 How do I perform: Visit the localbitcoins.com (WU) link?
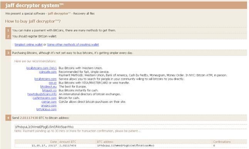[x=42, y=68]
